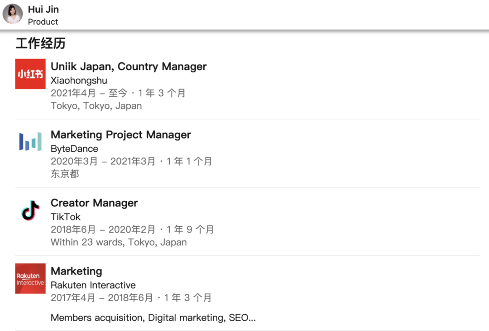Screen dimensions: 489x331
Task: Expand the truncated Members acquisition description
Action: pyautogui.click(x=153, y=317)
